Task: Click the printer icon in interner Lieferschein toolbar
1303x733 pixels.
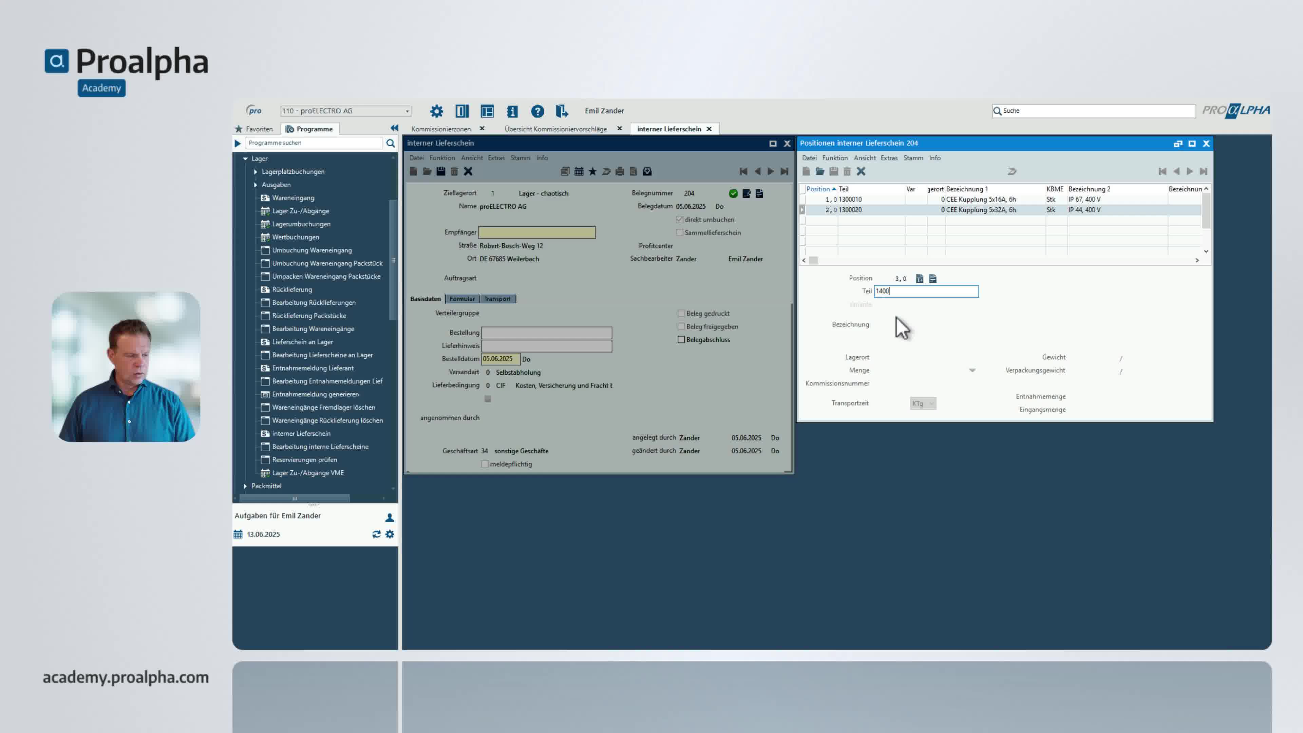Action: click(x=620, y=171)
